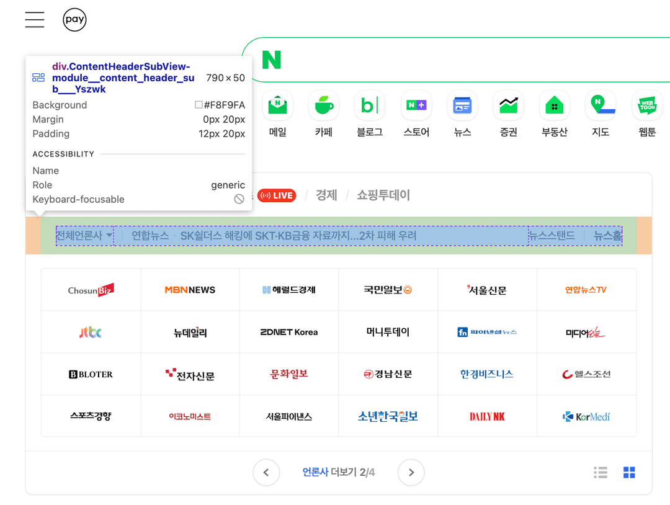Open the 미디어오늘 press logo
The image size is (670, 505).
[586, 332]
